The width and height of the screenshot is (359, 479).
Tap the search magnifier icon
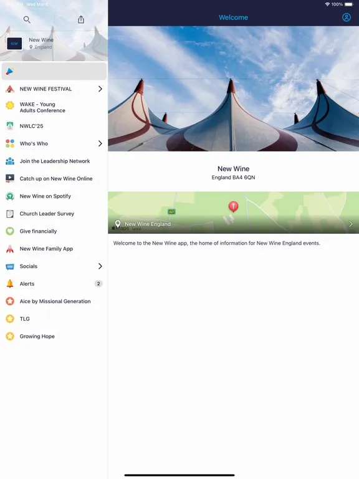click(27, 19)
